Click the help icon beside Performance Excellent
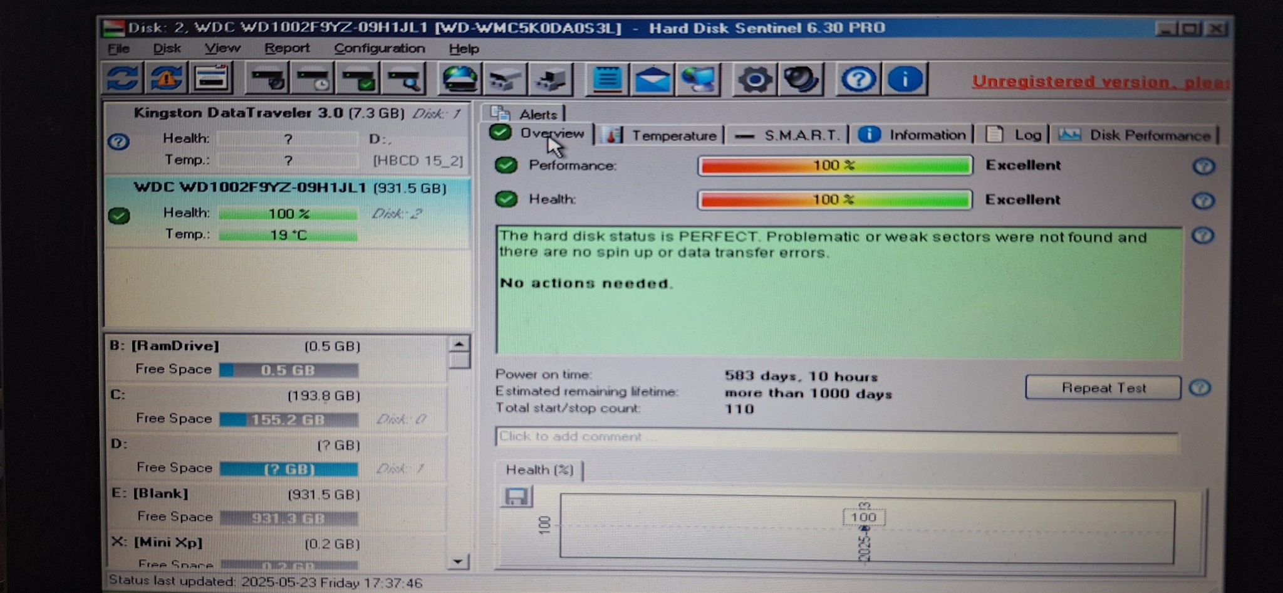The height and width of the screenshot is (593, 1283). (1203, 166)
